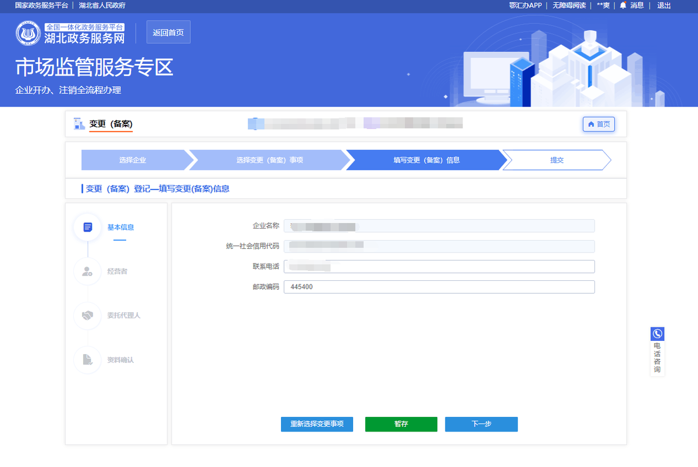Viewport: 698px width, 467px height.
Task: Focus the 邮政编码 input field
Action: coord(439,287)
